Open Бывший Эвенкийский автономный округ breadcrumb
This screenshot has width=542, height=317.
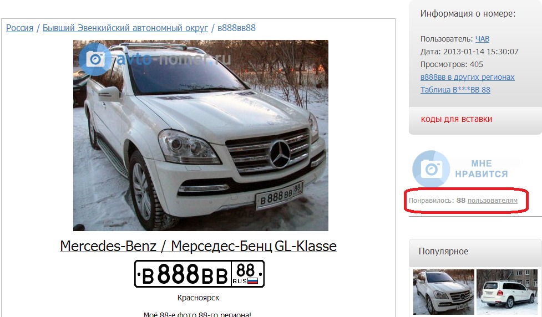[125, 28]
